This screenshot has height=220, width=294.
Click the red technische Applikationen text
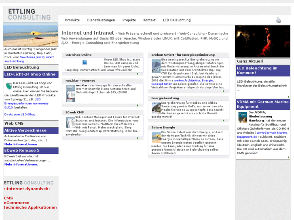(x=30, y=207)
